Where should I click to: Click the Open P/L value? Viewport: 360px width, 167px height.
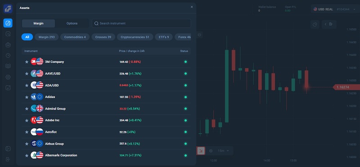click(x=288, y=10)
